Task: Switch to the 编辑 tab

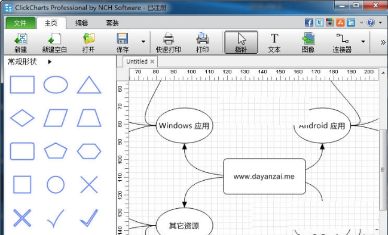Action: 82,23
